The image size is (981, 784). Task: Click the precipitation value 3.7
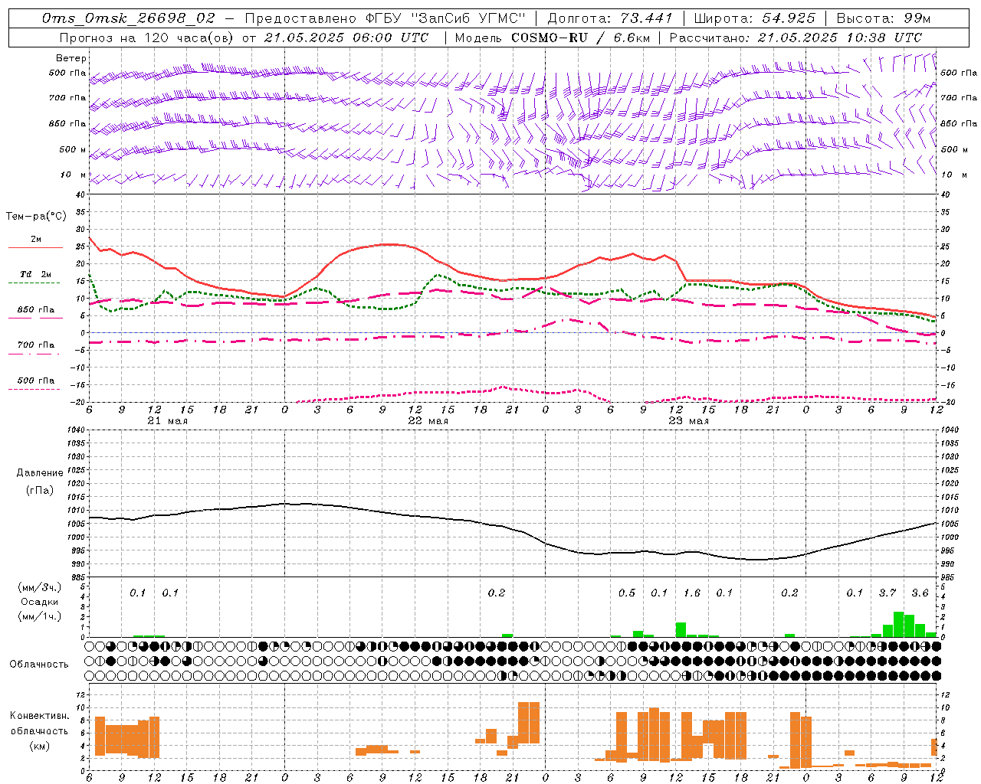click(x=887, y=593)
